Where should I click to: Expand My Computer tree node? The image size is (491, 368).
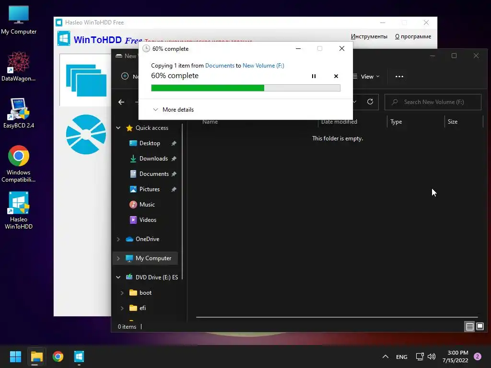pos(118,258)
